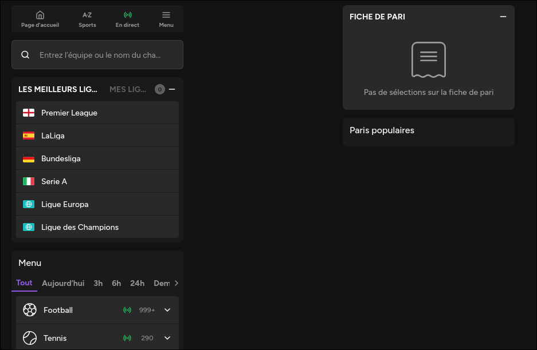Click the Germany flag icon
The image size is (537, 350).
pos(29,158)
